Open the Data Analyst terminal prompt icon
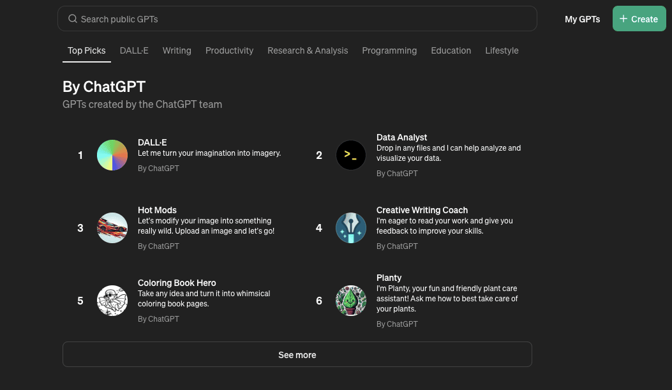 coord(351,155)
